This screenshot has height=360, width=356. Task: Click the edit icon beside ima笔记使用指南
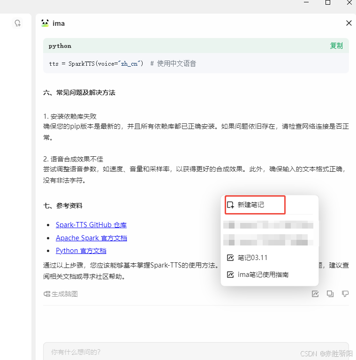tap(230, 275)
